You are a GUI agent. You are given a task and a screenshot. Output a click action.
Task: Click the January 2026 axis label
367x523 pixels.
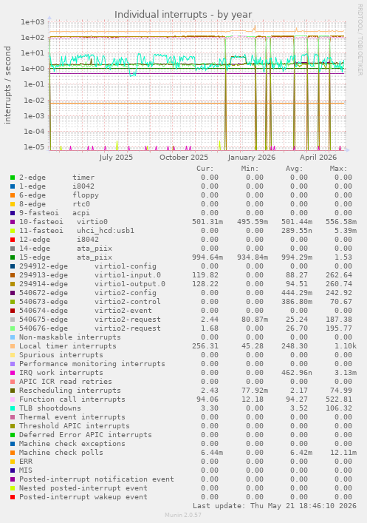[x=252, y=158]
